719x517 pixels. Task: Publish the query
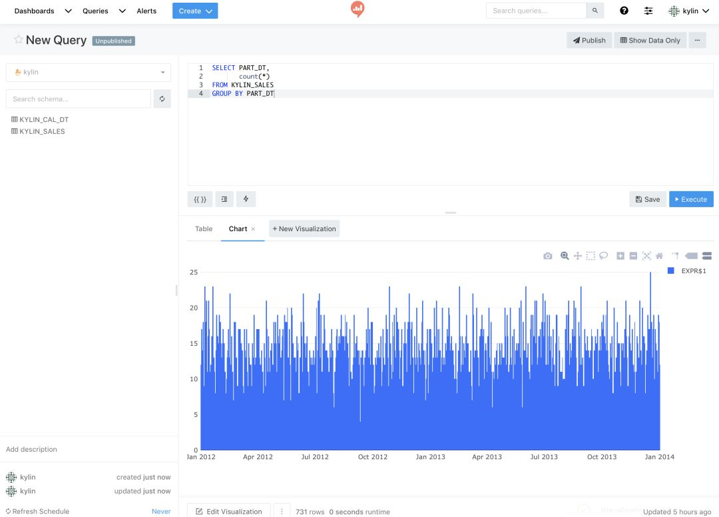pos(589,40)
